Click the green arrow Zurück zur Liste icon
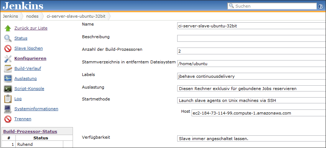 pyautogui.click(x=8, y=28)
